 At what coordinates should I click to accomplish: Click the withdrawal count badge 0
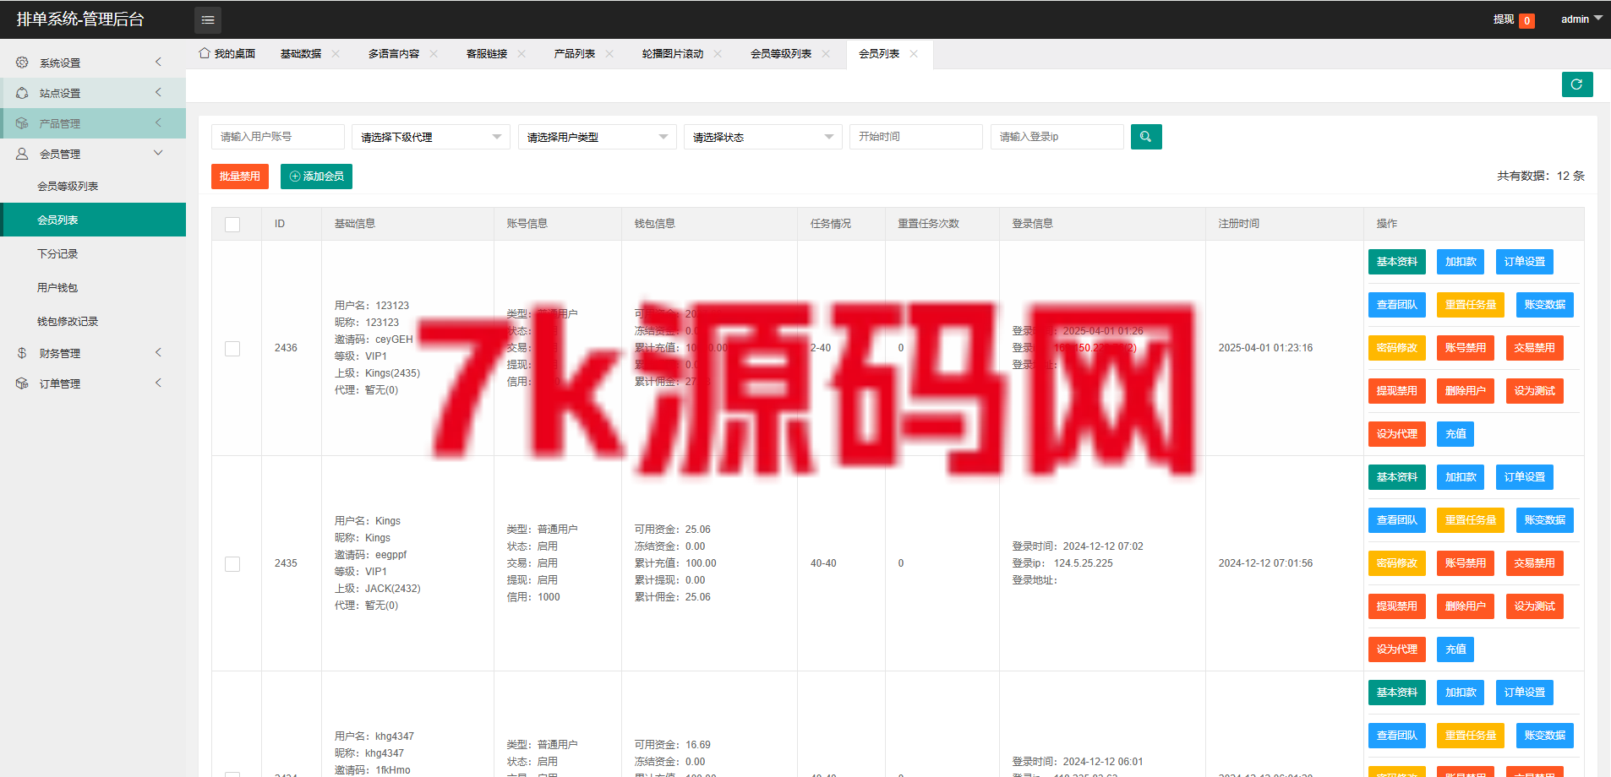pyautogui.click(x=1526, y=21)
